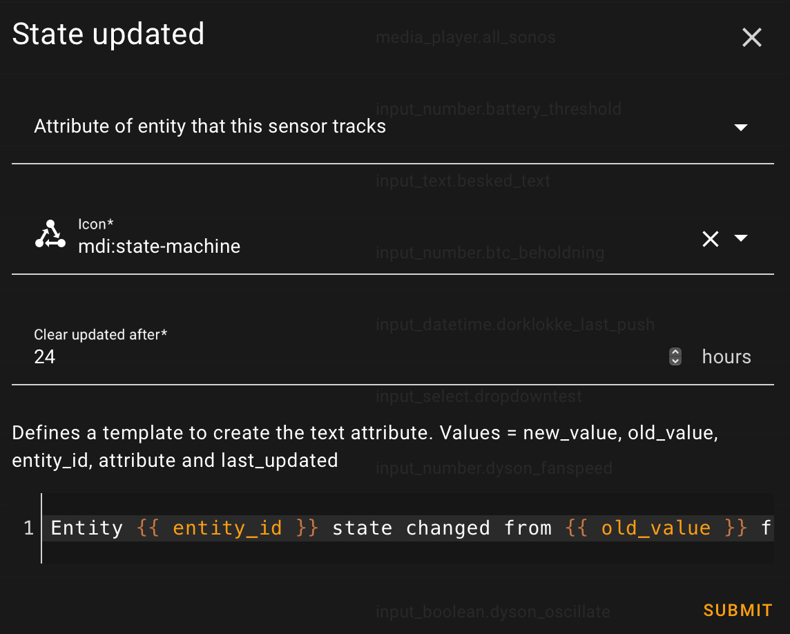Expand the icon picker dropdown arrow

tap(741, 238)
